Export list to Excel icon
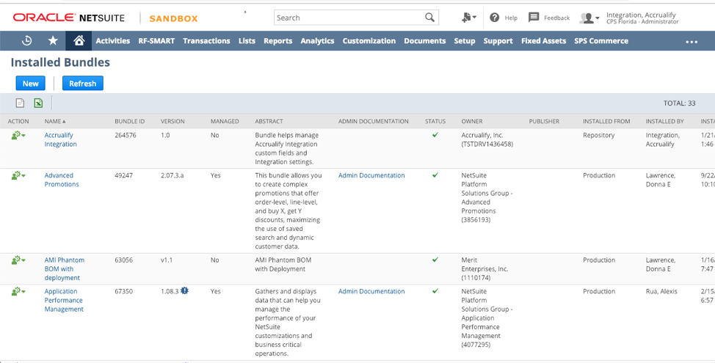715x363 pixels. coord(38,103)
